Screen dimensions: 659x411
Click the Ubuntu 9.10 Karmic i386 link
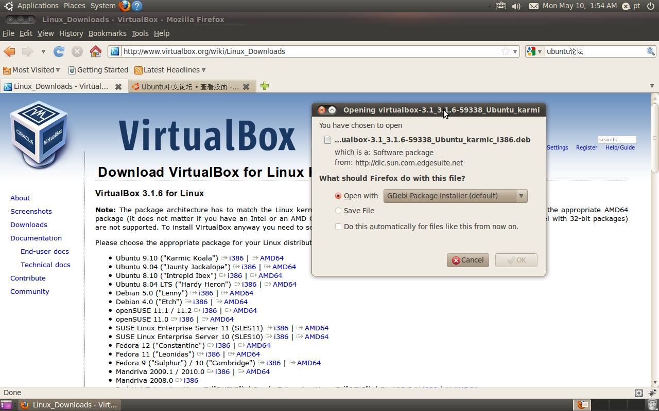tap(236, 258)
